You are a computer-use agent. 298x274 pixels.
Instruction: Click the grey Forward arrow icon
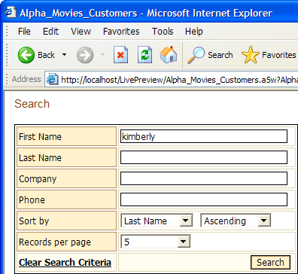click(x=85, y=55)
